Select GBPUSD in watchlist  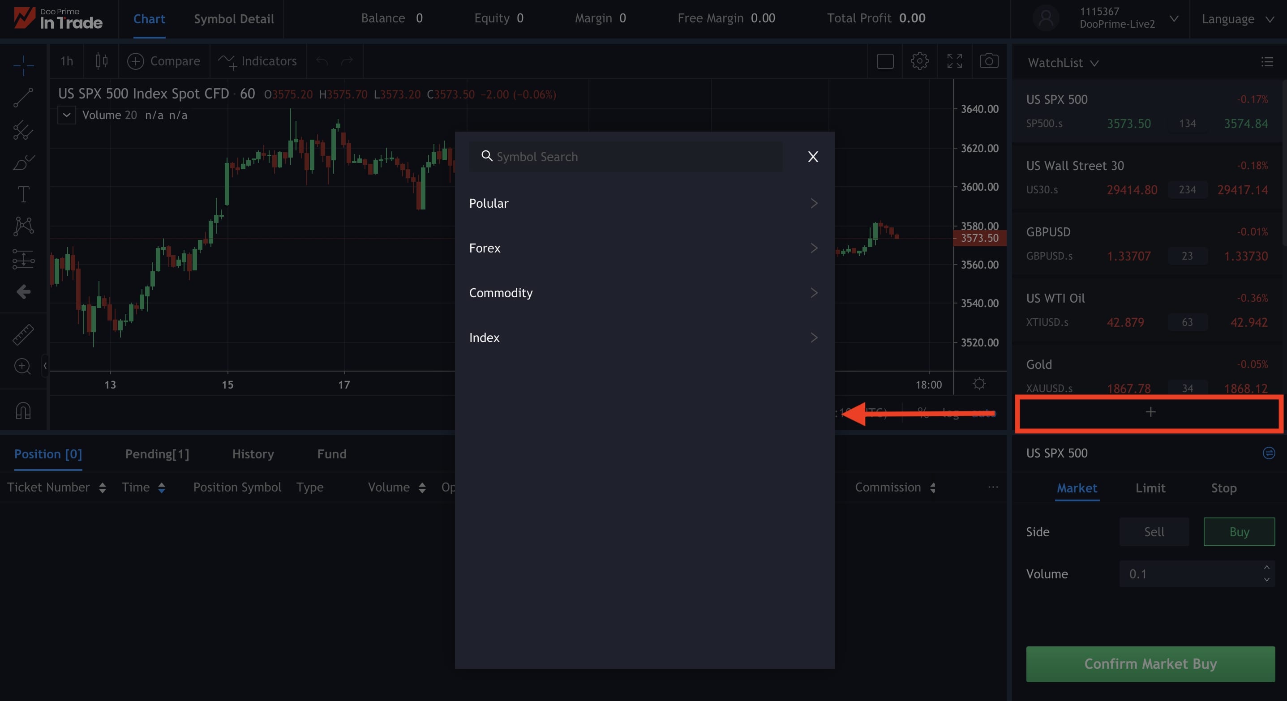pyautogui.click(x=1146, y=244)
